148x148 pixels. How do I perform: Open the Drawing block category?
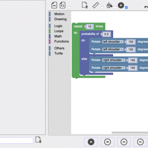[x=60, y=19]
